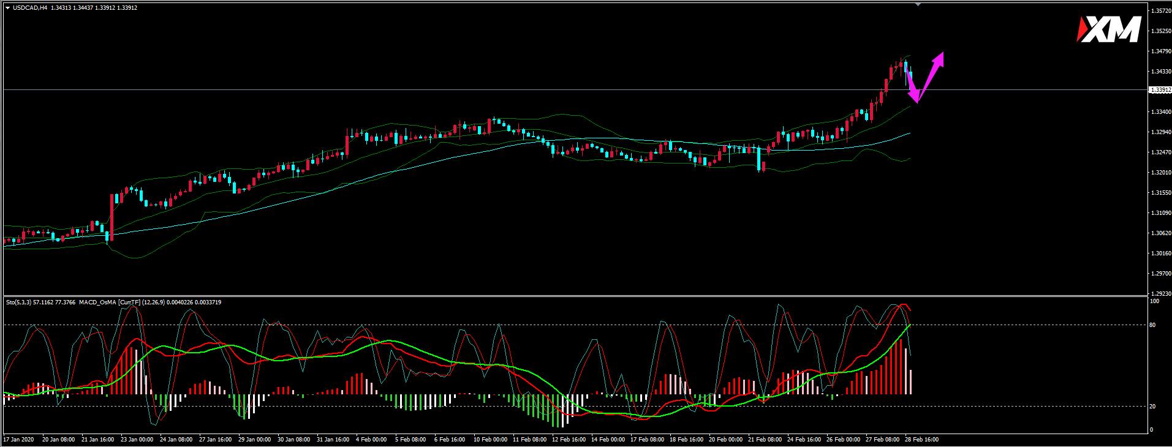Click the 4 Feb 00:00 time label

[371, 440]
